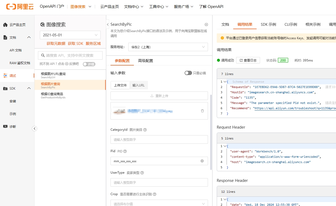Click the feedback smiley icon beside SearchByPic
336x206 pixels.
point(206,24)
